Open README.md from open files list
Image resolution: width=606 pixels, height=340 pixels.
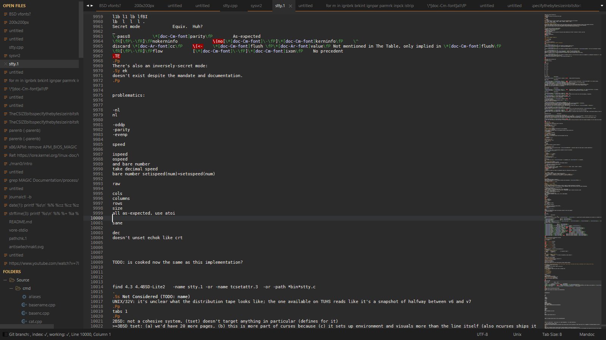(x=20, y=222)
